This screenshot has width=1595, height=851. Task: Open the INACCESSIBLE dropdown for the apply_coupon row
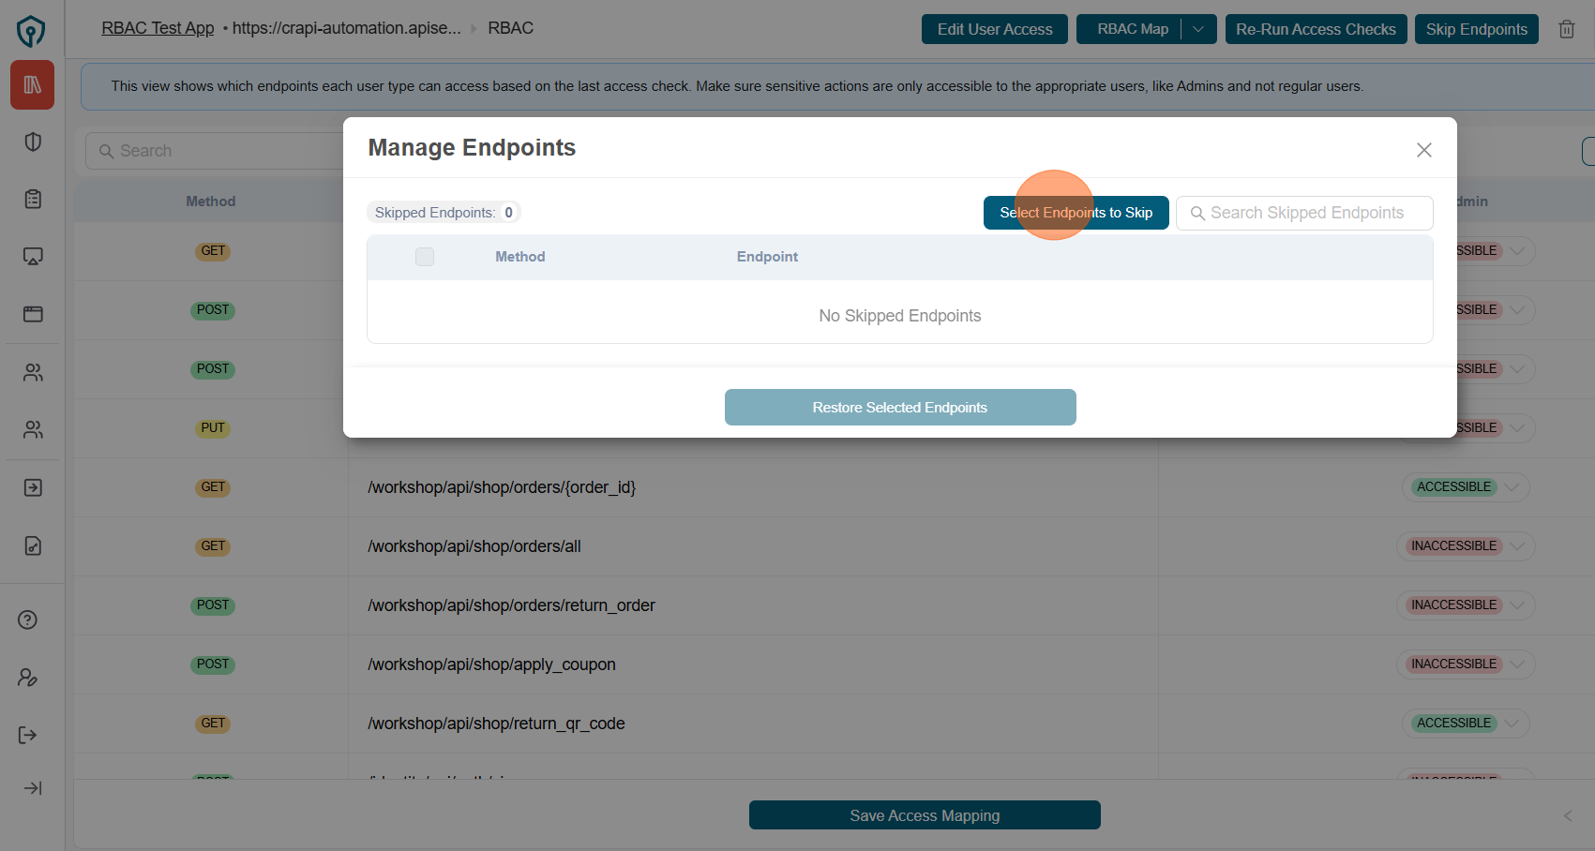coord(1516,664)
